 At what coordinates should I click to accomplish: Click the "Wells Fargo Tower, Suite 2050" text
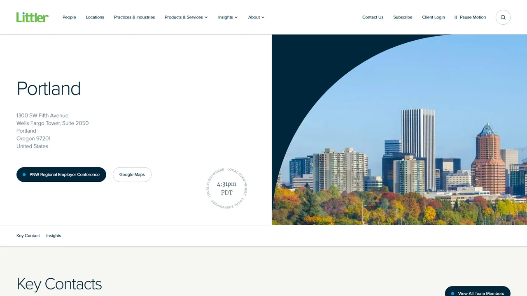(53, 123)
